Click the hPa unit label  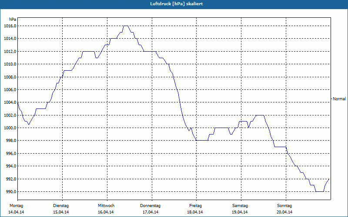(13, 20)
